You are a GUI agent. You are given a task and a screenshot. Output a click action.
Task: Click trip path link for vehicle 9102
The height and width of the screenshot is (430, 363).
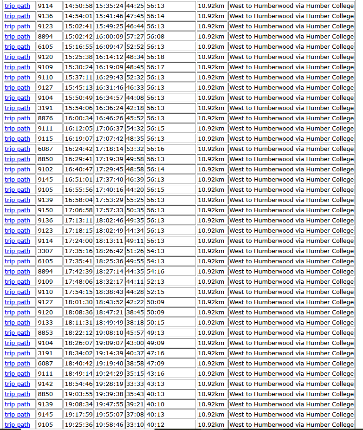coord(17,169)
